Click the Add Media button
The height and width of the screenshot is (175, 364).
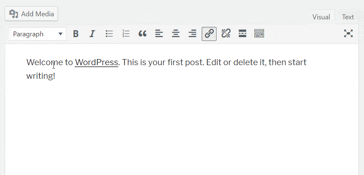31,14
